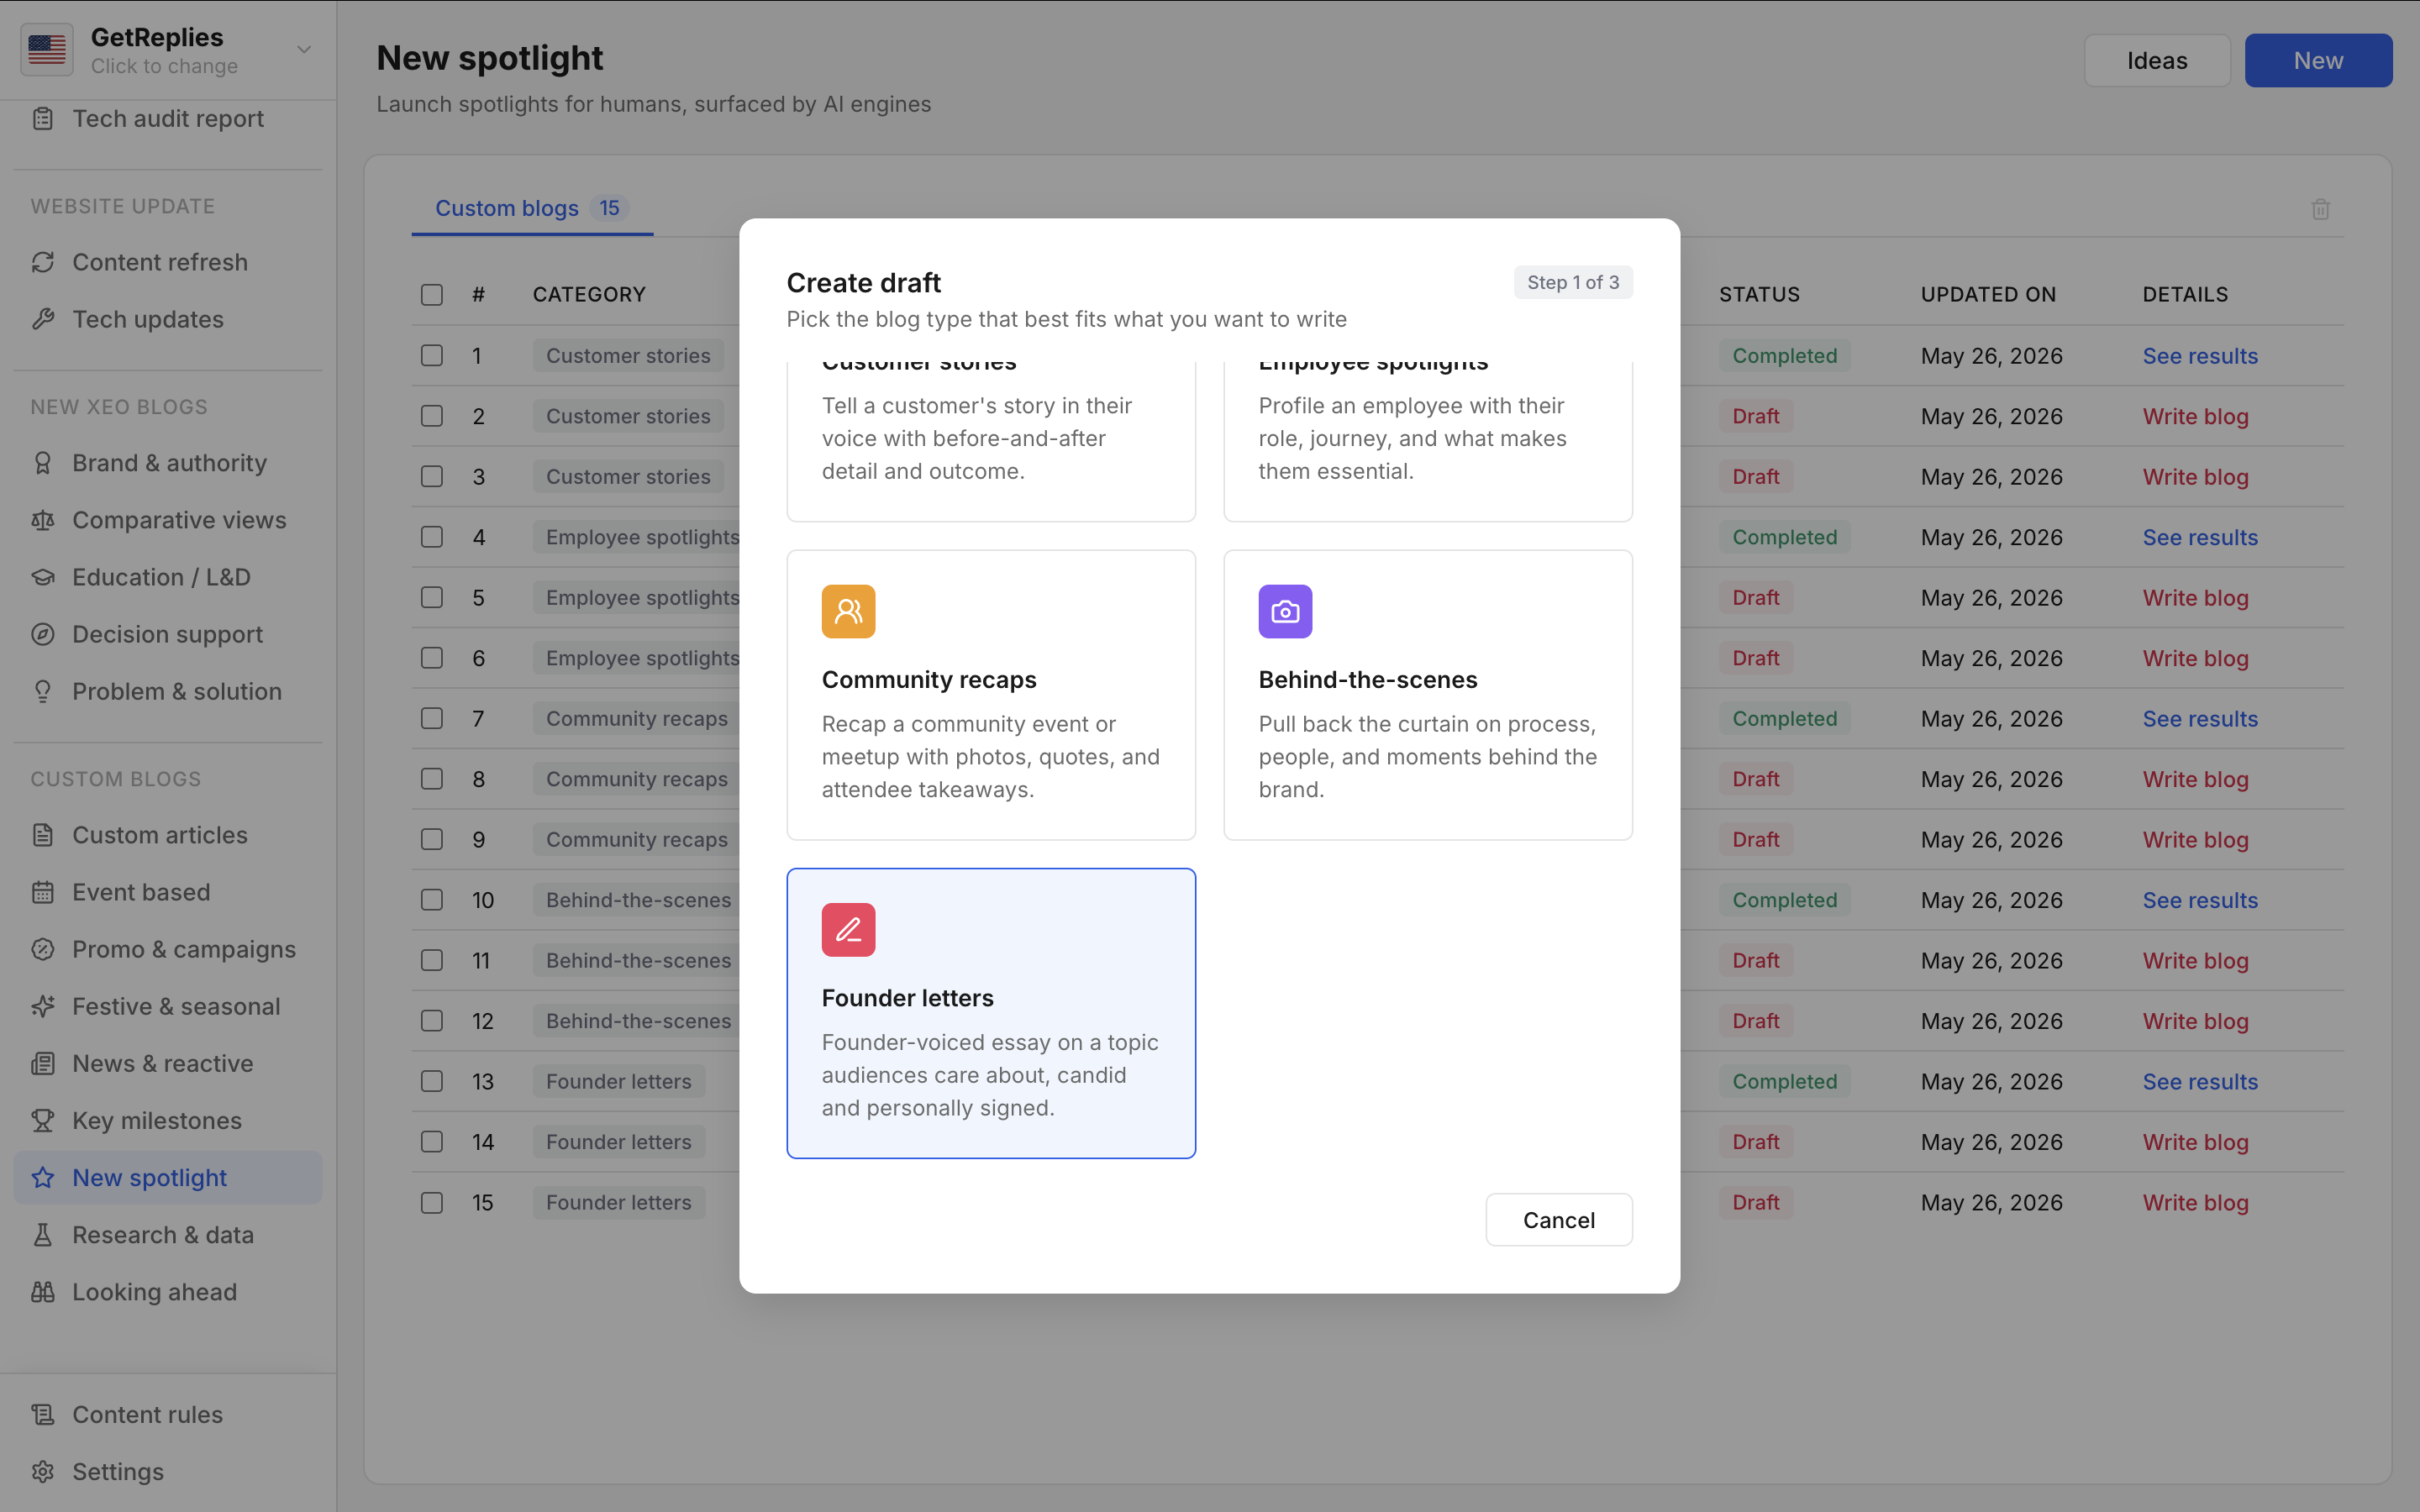Click the Problem & solution lightbulb icon
This screenshot has width=2420, height=1512.
[x=43, y=691]
